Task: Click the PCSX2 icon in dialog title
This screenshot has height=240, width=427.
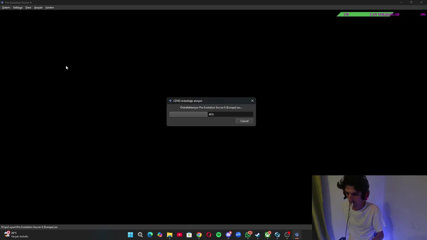Action: coord(170,101)
